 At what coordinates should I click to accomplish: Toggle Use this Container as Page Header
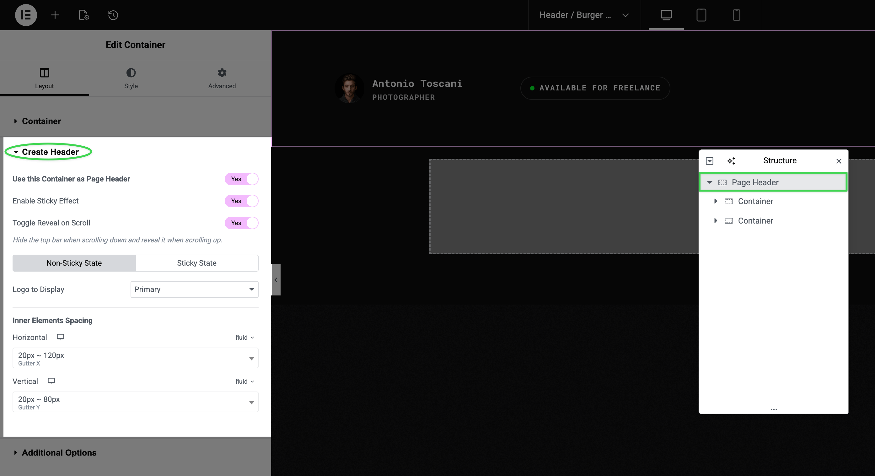click(241, 179)
